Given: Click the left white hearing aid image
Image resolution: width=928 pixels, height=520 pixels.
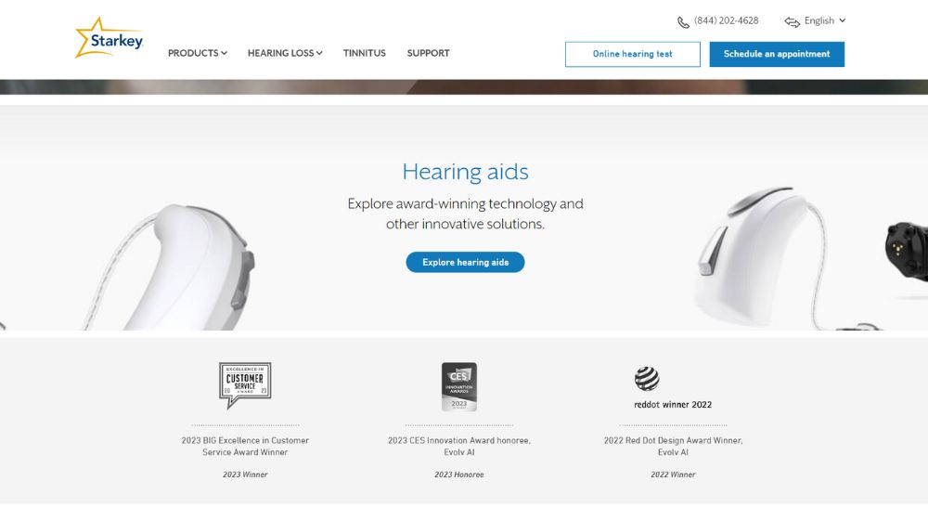Looking at the screenshot, I should (x=172, y=268).
